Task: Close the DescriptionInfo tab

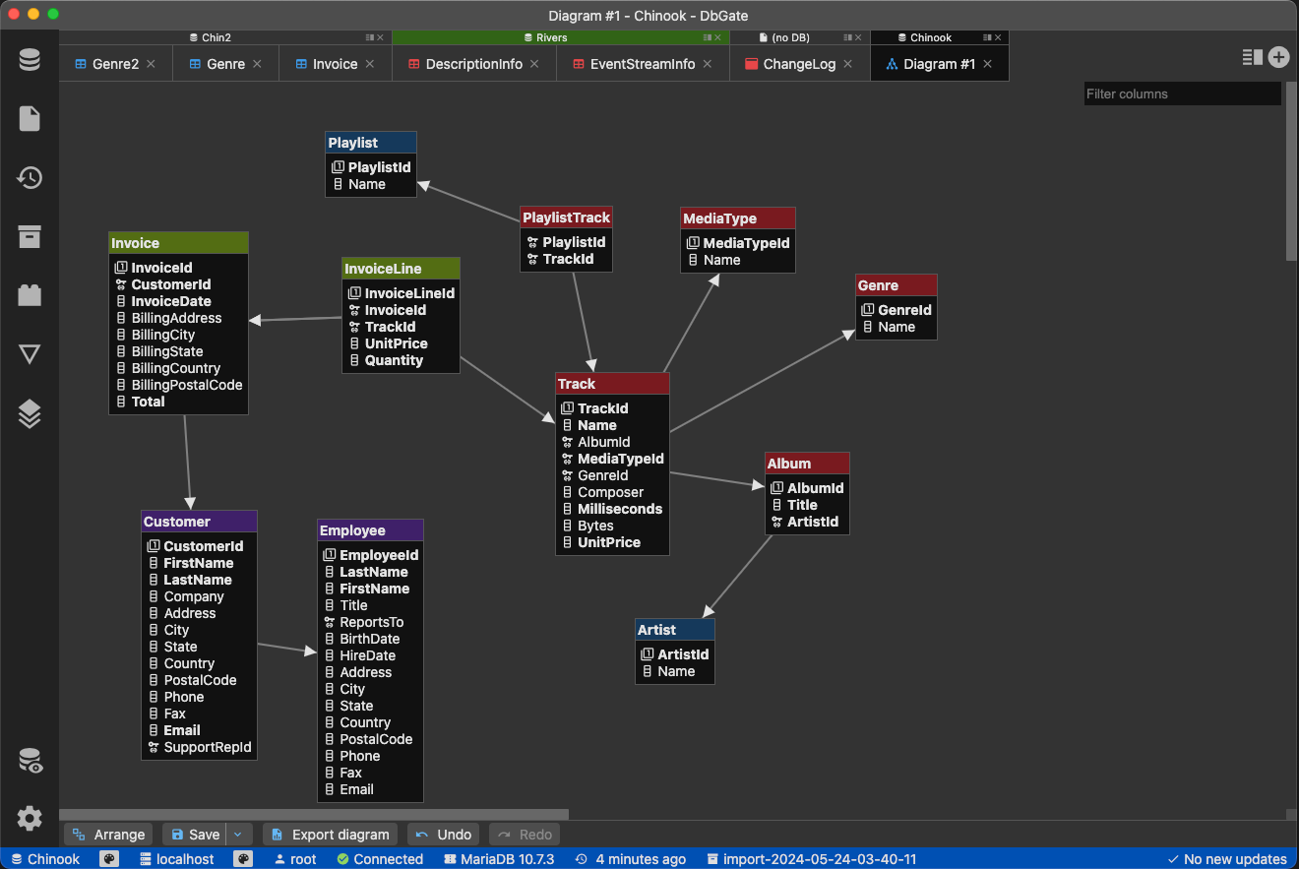Action: (534, 64)
